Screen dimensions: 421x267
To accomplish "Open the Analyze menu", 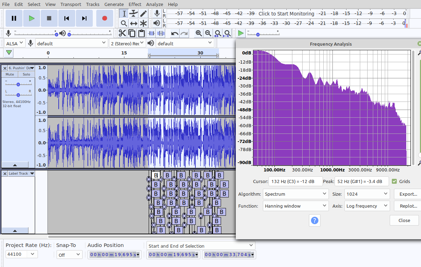I will point(155,4).
